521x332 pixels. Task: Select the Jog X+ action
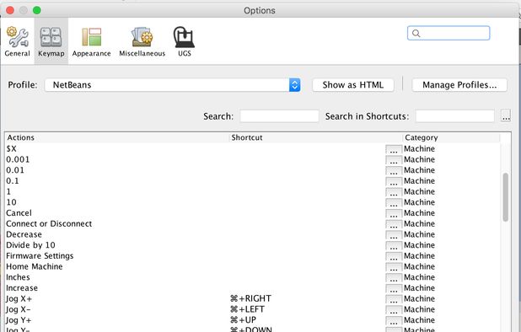coord(19,299)
